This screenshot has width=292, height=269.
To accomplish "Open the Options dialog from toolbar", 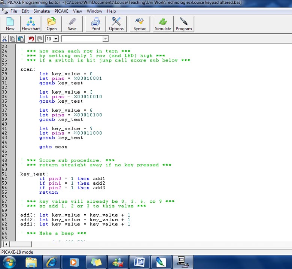I will pos(116,24).
